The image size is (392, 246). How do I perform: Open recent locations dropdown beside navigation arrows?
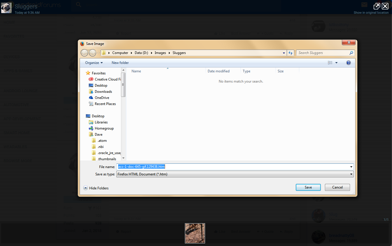(98, 53)
